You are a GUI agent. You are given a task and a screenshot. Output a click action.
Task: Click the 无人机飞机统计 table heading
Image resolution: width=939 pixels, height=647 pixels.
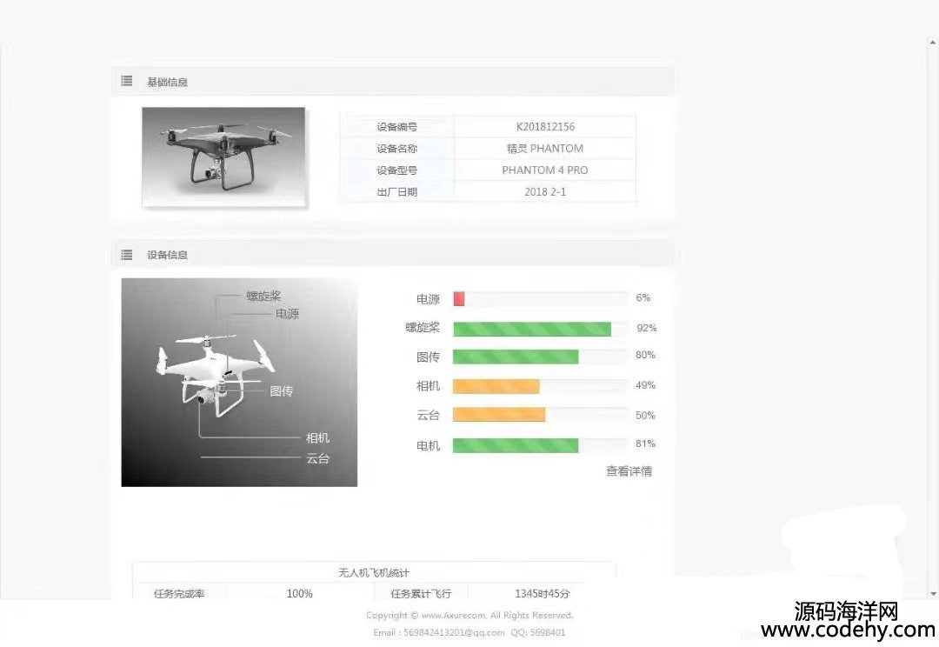pyautogui.click(x=374, y=573)
